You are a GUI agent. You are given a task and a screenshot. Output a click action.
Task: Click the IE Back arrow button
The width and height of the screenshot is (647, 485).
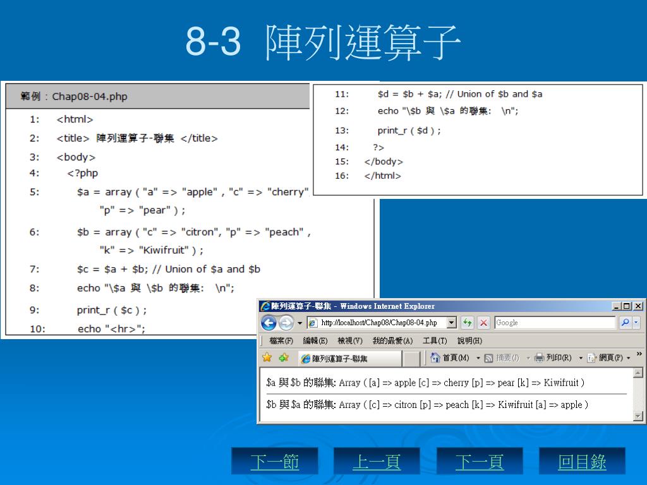tap(269, 323)
